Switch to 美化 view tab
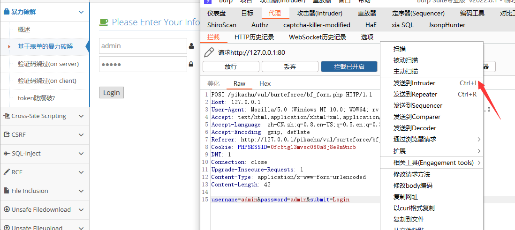Screen dimensions: 515x230 [x=213, y=83]
